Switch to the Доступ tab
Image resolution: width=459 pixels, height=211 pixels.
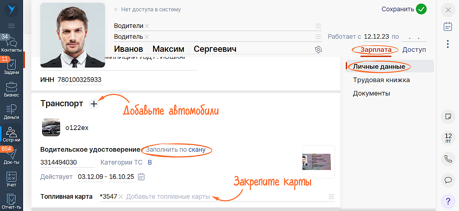point(414,50)
